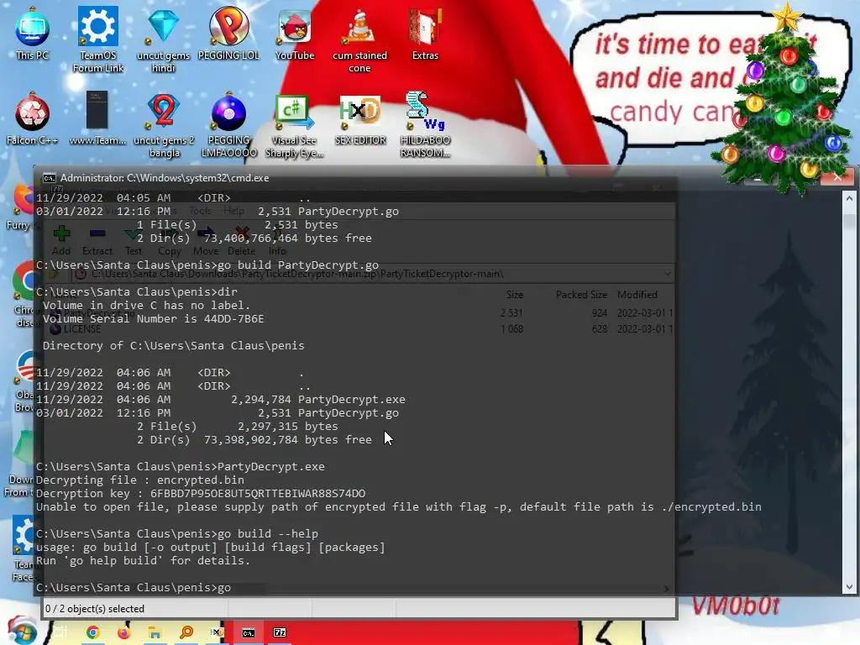Switch to the cmd taskbar button
The image size is (860, 645).
point(249,632)
